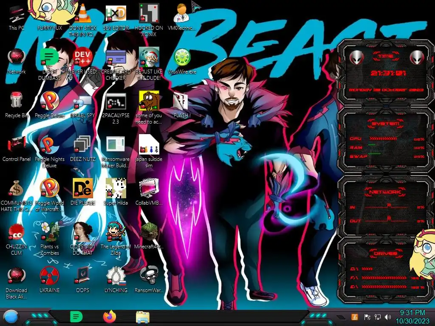The height and width of the screenshot is (326, 435).
Task: Open the De DIE PLEASE shortcut
Action: click(82, 192)
